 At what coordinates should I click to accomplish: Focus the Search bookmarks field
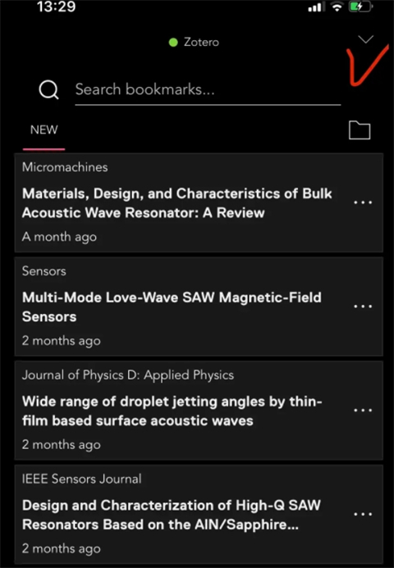tap(208, 90)
